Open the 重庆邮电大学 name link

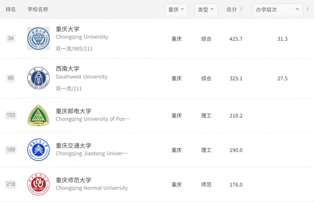coord(73,111)
